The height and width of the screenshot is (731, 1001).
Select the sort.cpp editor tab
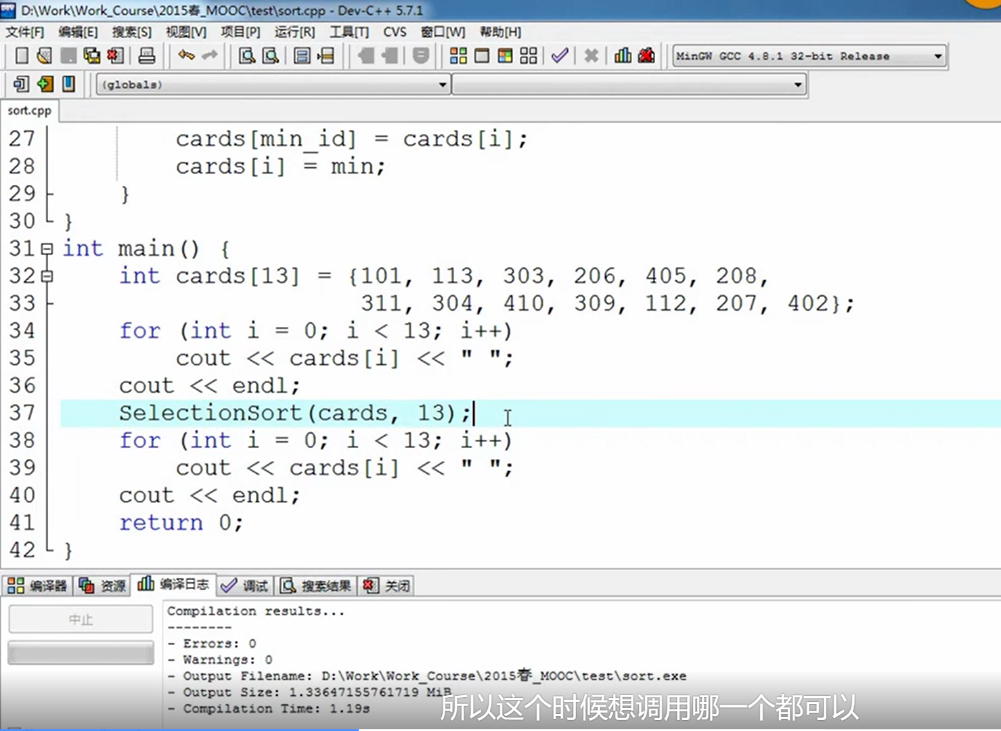tap(30, 110)
